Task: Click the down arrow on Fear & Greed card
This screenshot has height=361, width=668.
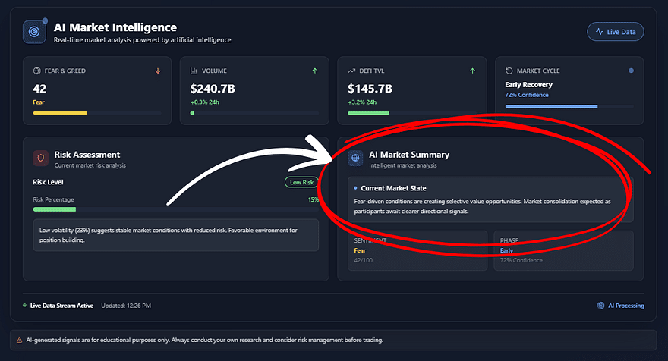Action: click(158, 71)
